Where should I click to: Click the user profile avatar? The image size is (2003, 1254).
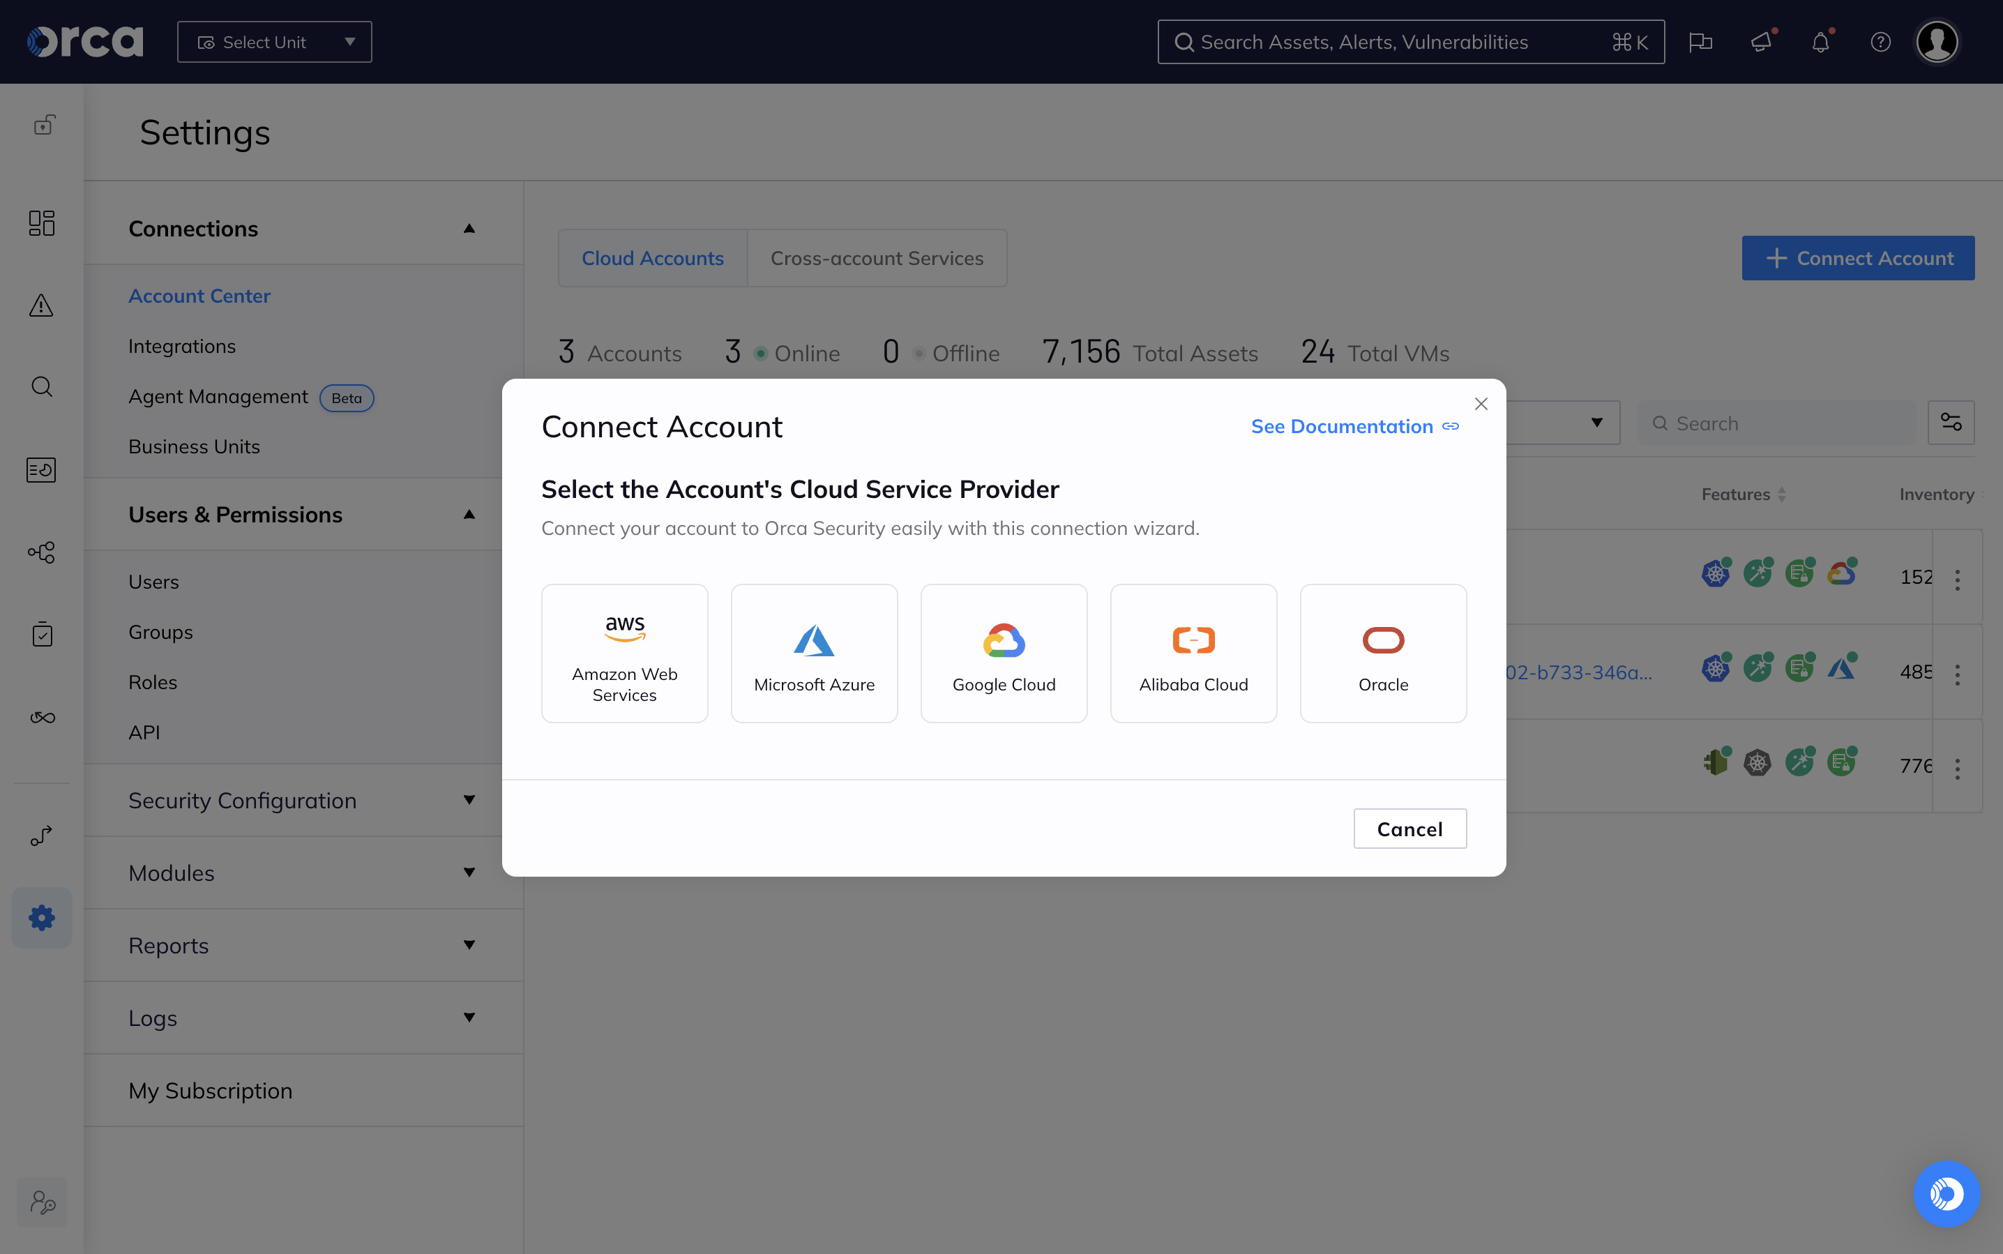coord(1937,41)
